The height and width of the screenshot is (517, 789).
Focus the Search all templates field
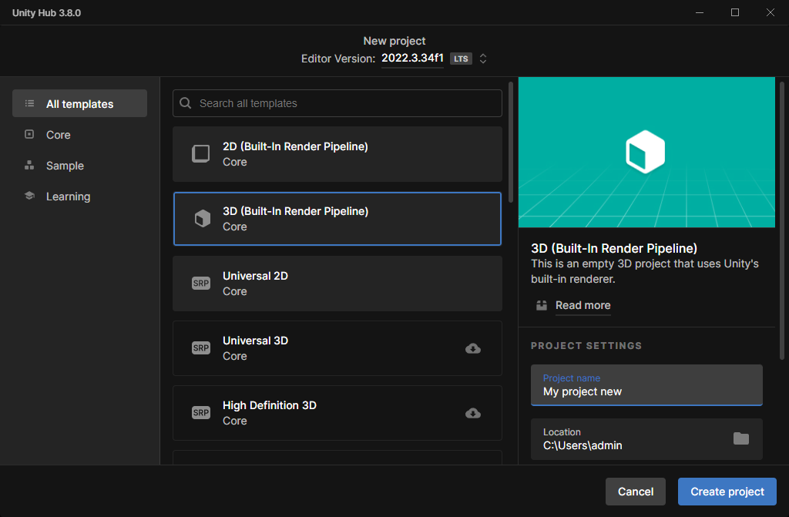click(x=337, y=103)
